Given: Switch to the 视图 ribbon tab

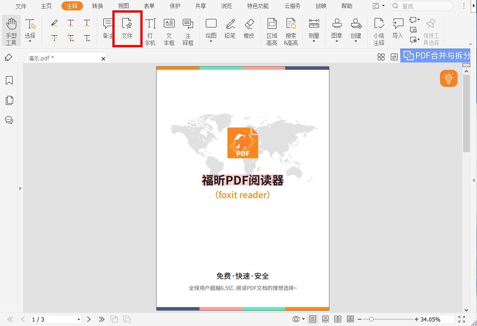Looking at the screenshot, I should coord(123,6).
